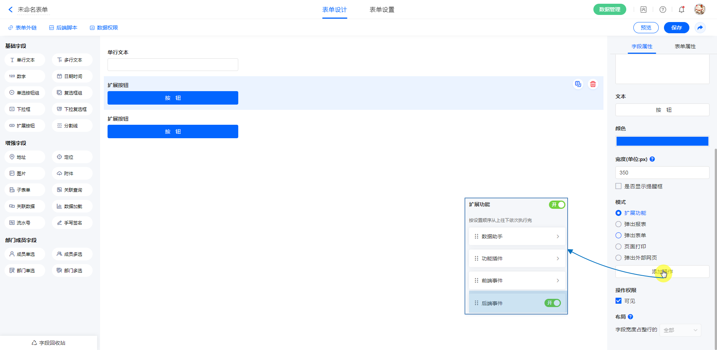
Task: Click the 数据管理 button
Action: click(609, 10)
